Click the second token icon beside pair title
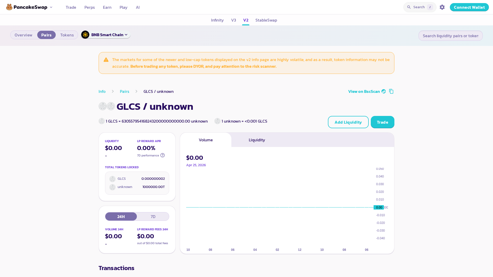The image size is (493, 277). (x=111, y=106)
